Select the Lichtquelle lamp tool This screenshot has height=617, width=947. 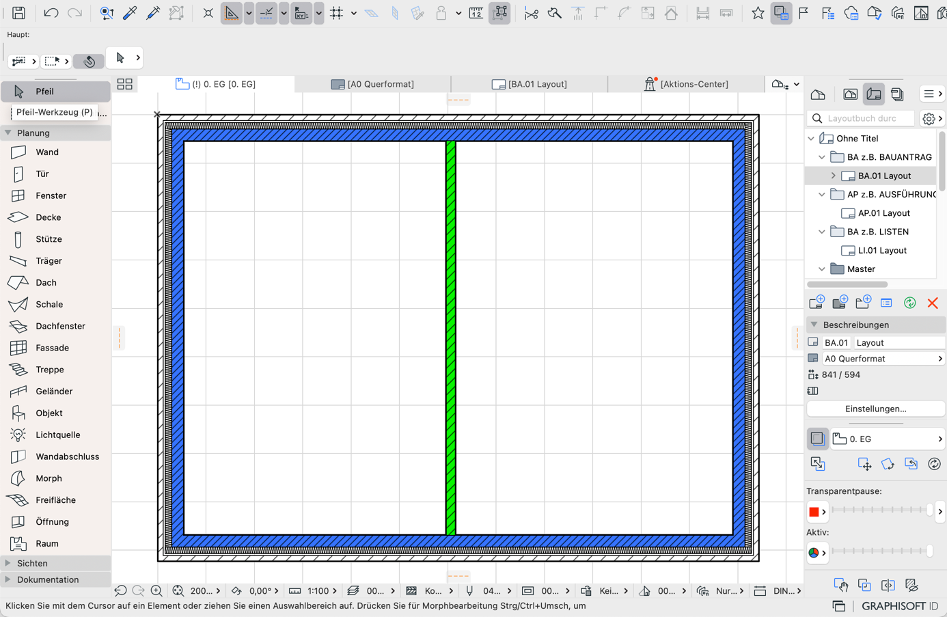coord(56,435)
